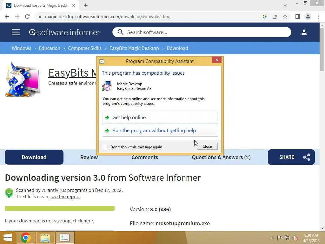Open a new browser tab
Image resolution: width=325 pixels, height=244 pixels.
[x=86, y=5]
